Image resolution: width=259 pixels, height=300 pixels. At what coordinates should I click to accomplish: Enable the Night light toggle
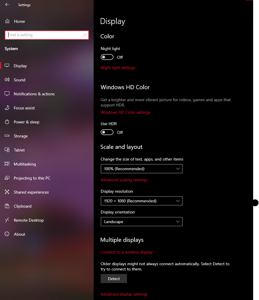107,57
